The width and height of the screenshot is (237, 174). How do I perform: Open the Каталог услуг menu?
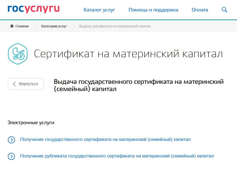pos(99,9)
